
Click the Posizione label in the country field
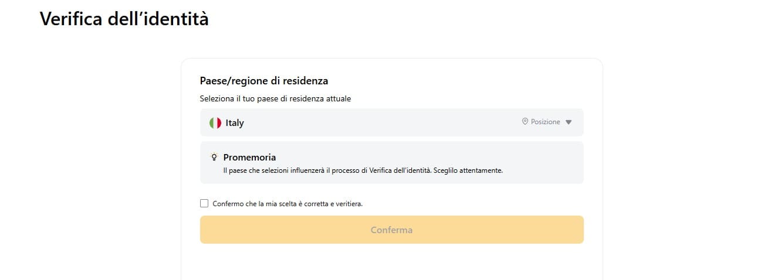tap(546, 122)
